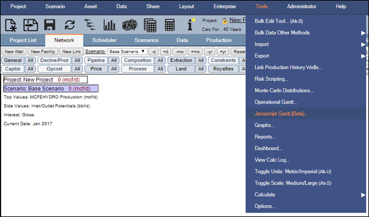
Task: Select Toggle Scale Medium/Large entry
Action: pos(306,183)
